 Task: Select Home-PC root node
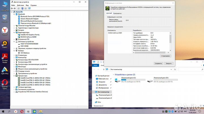click(19, 12)
